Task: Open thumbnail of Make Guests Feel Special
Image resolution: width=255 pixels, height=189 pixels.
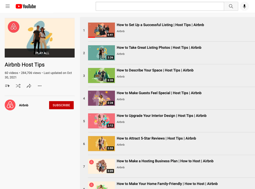Action: point(102,98)
